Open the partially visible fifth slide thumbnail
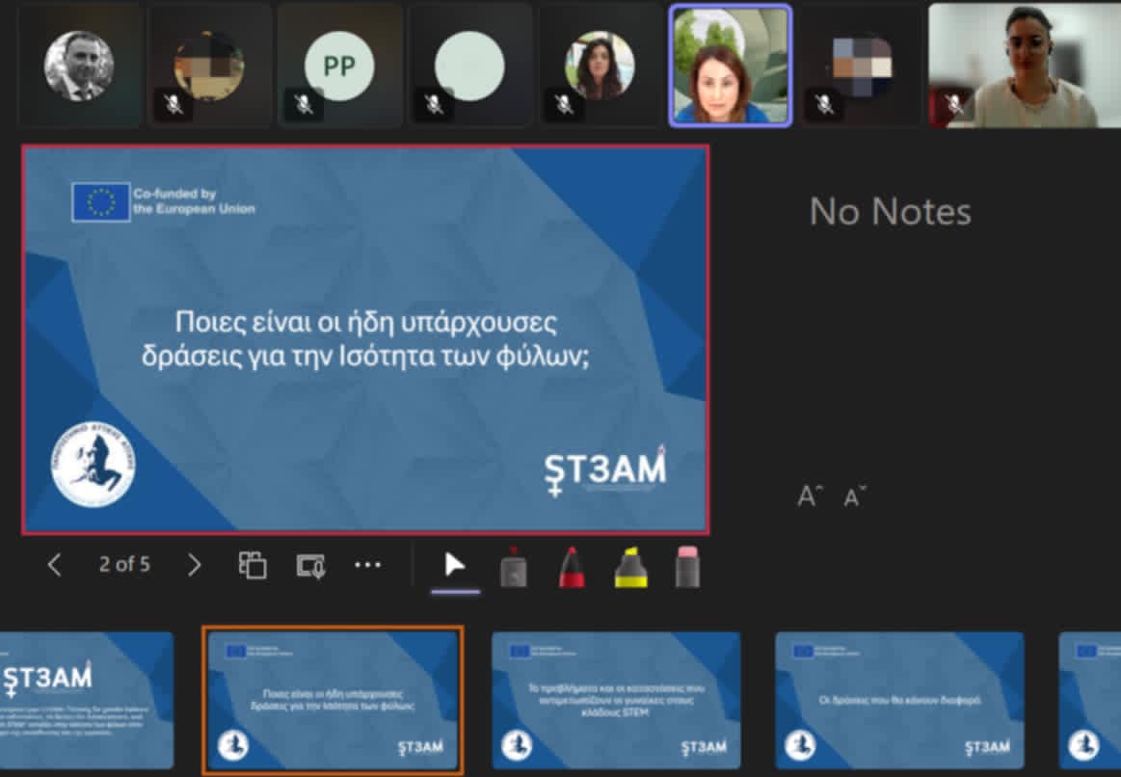 point(1089,701)
